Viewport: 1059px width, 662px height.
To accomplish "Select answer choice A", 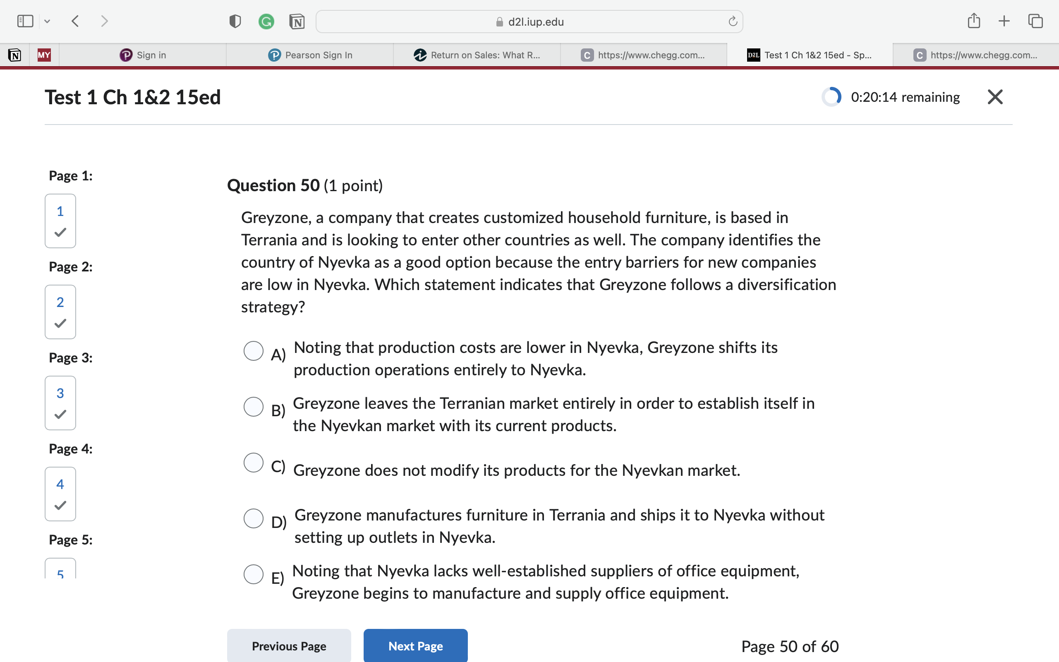I will coord(254,351).
